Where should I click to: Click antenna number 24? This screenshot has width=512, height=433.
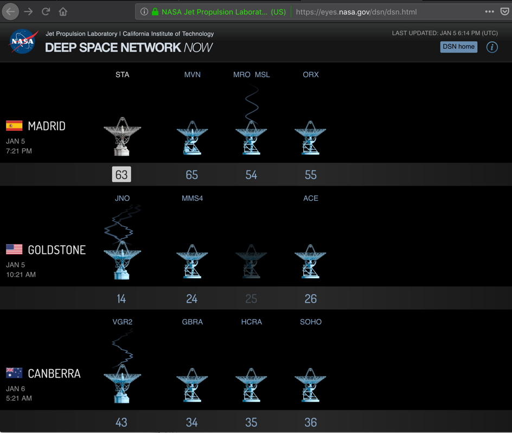pos(191,298)
